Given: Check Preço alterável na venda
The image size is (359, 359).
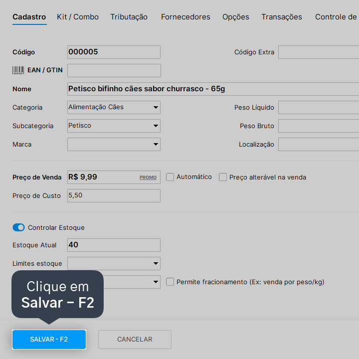Looking at the screenshot, I should [223, 177].
